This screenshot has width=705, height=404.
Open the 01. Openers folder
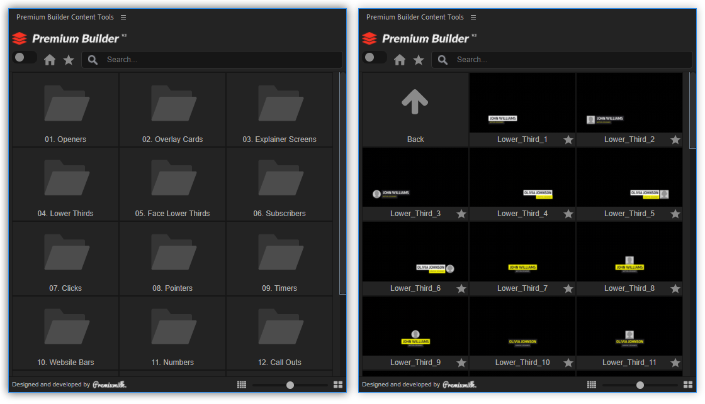pyautogui.click(x=65, y=110)
